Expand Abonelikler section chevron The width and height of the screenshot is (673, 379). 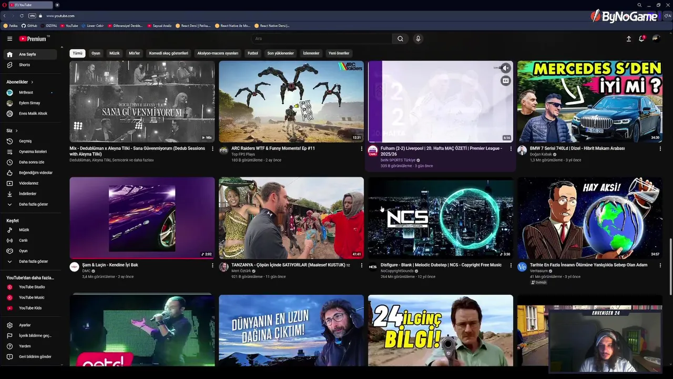[x=32, y=82]
